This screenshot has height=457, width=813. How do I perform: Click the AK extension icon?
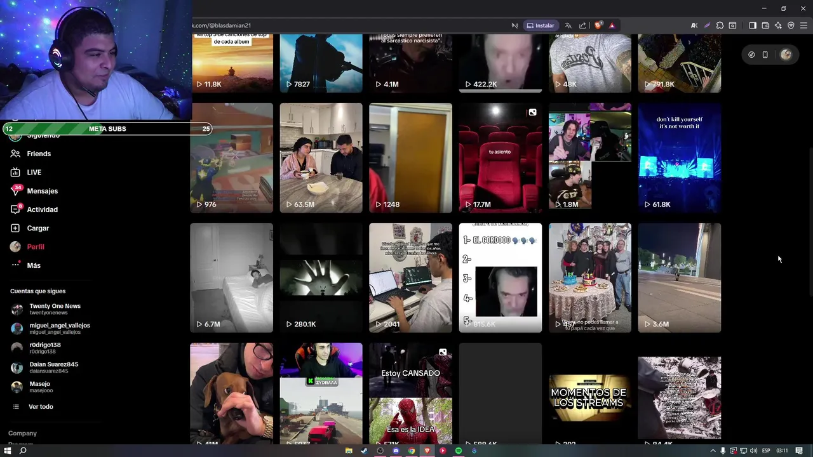694,25
